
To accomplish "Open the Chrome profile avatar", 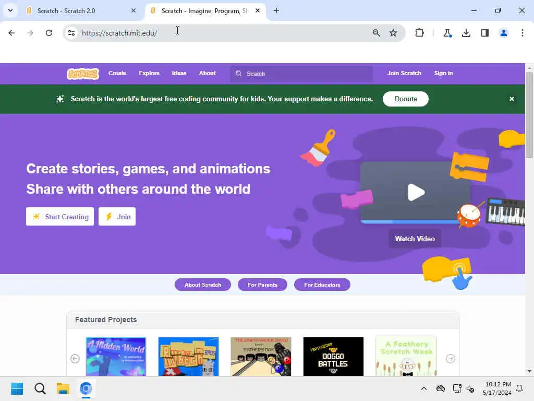I will click(x=503, y=33).
